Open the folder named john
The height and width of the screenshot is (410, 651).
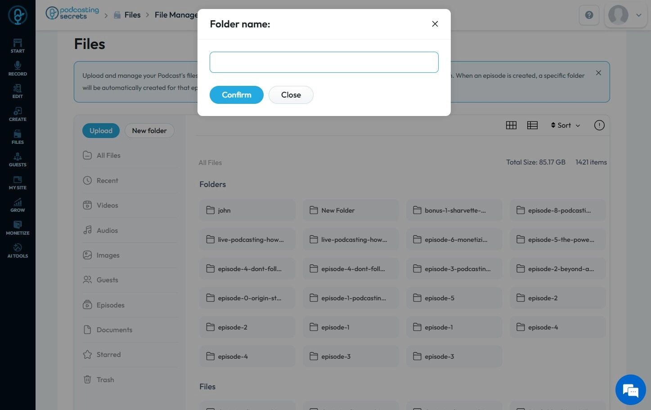point(247,210)
